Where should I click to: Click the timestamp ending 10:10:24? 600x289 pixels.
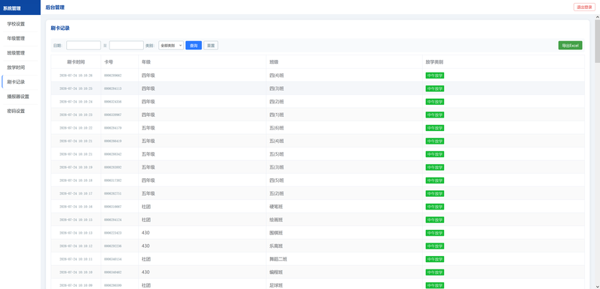click(x=76, y=102)
